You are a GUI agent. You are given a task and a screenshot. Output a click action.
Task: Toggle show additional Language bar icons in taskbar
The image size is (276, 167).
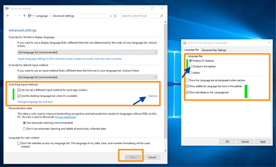[x=187, y=86]
